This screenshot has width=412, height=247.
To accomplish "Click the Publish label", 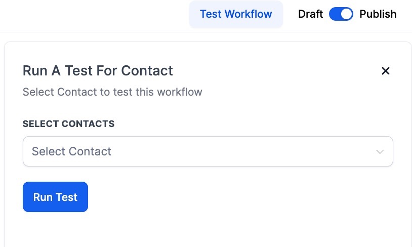I will (x=378, y=14).
